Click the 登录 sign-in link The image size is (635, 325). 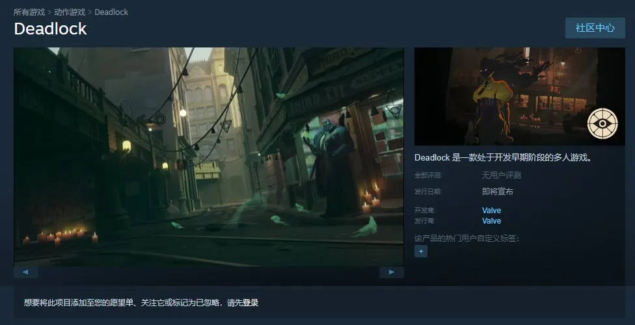(250, 303)
